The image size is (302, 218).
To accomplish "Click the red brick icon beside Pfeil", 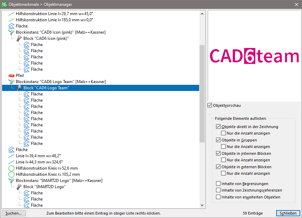I will [11, 76].
